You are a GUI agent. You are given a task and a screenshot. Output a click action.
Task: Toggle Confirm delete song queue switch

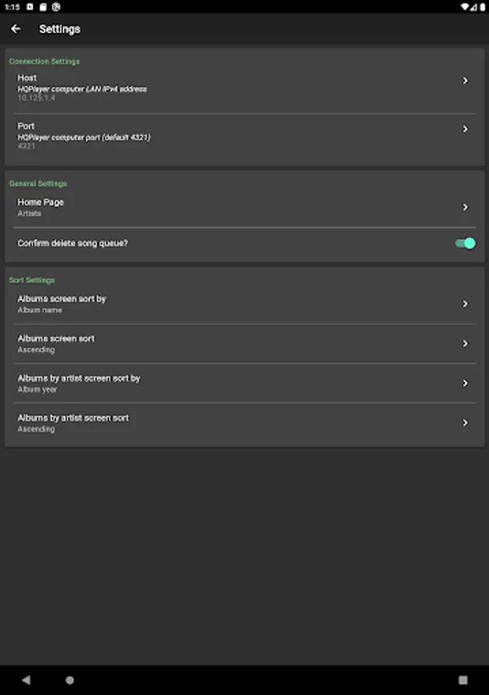465,243
